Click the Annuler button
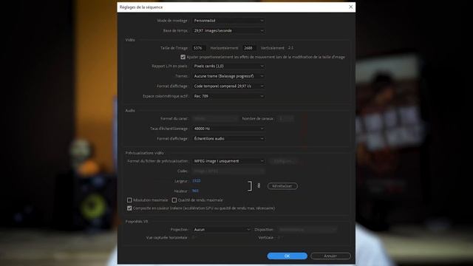 [x=330, y=256]
